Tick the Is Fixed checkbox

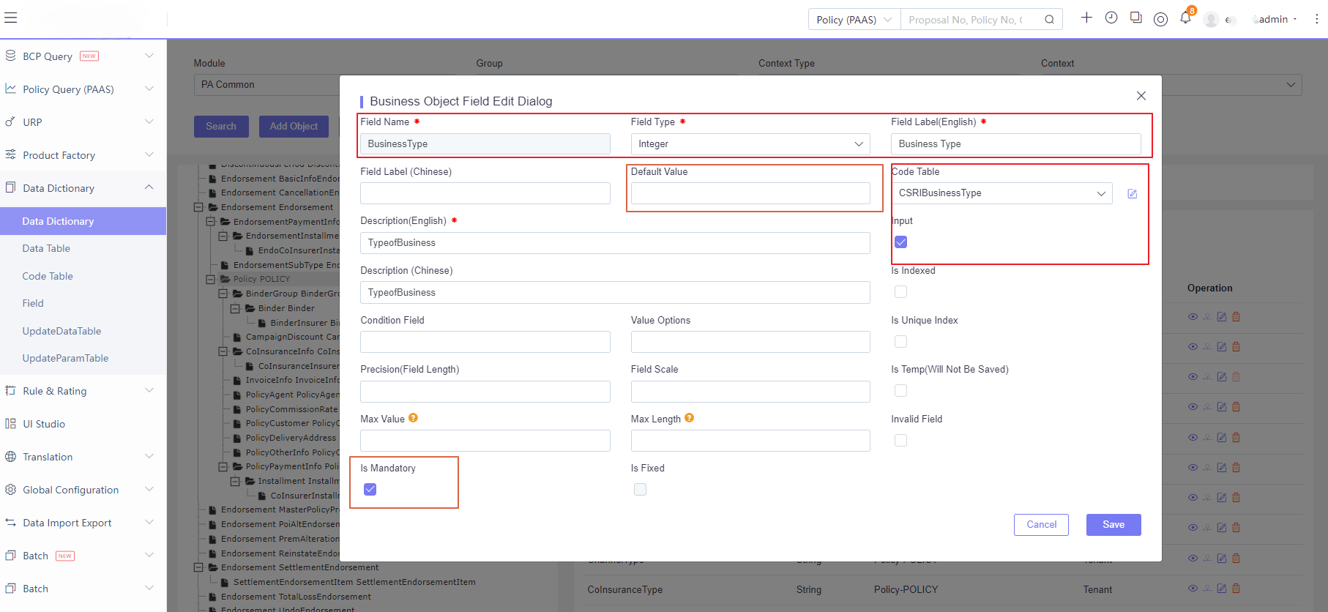(640, 490)
